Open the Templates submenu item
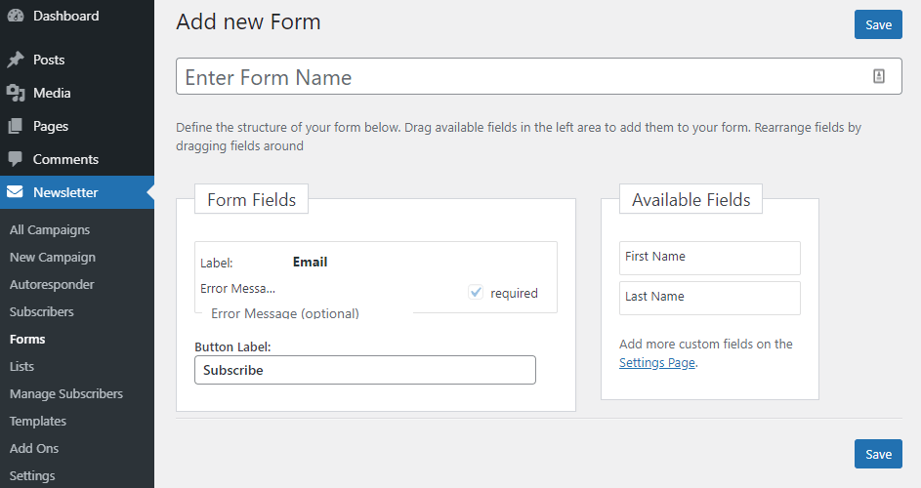 [x=38, y=422]
